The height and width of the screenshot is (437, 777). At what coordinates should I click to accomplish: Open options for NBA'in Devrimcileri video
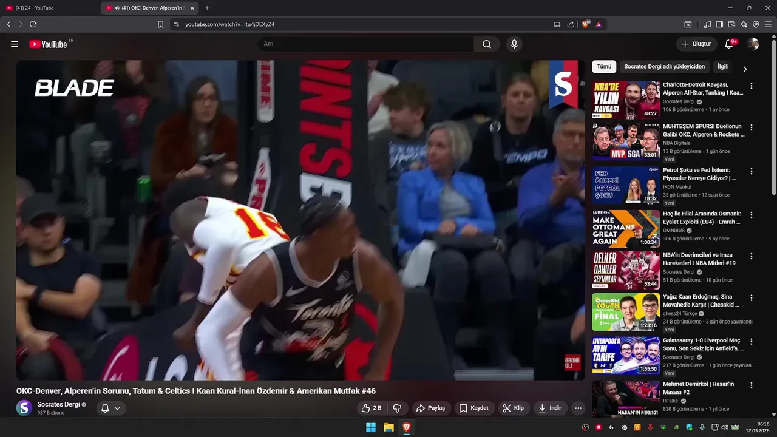(x=752, y=257)
